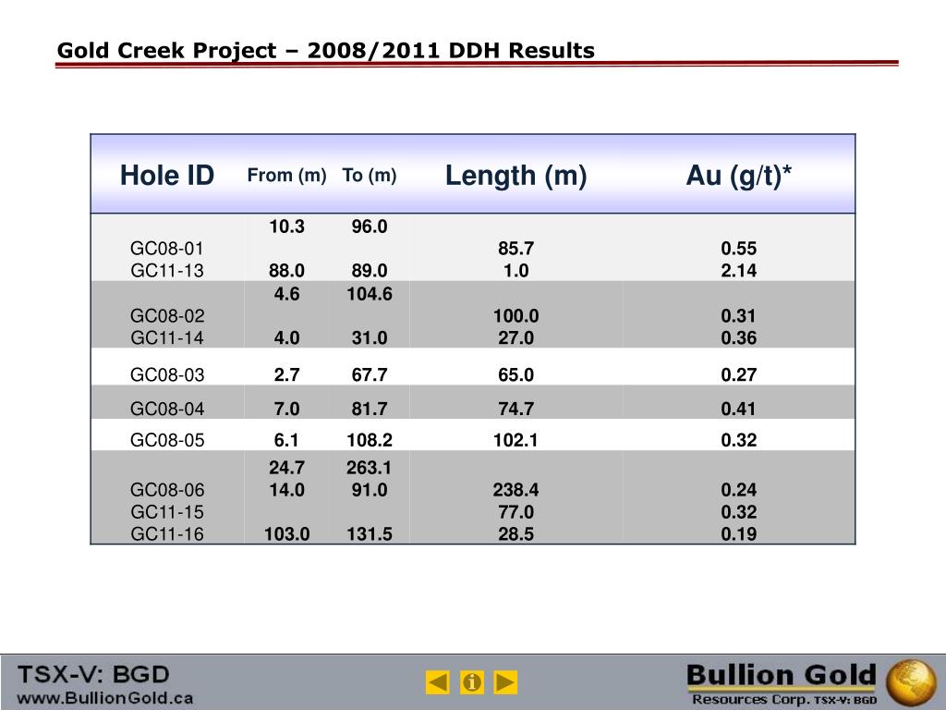Click the From value 24.7
Viewport: 946px width, 710px height.
(x=286, y=468)
